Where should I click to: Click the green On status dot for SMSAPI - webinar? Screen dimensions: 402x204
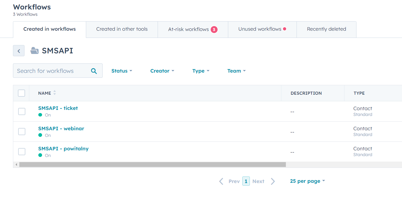pyautogui.click(x=40, y=135)
